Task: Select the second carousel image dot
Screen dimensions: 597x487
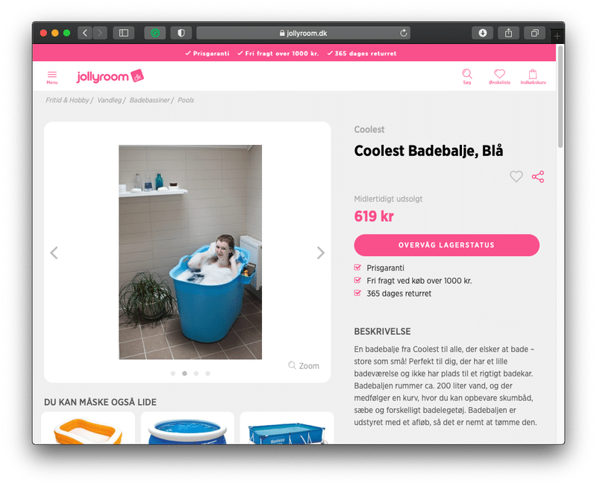Action: point(184,373)
